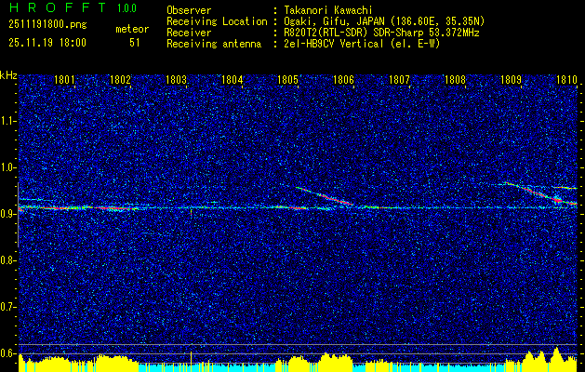Select the 2el-HB9CV Vertical antenna text
Image resolution: width=585 pixels, height=372 pixels.
[x=362, y=44]
